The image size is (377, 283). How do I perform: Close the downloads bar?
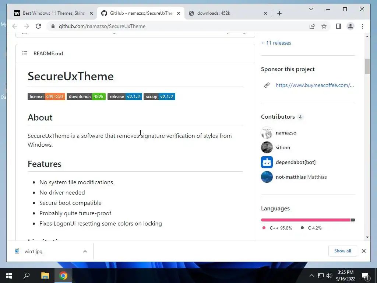363,251
